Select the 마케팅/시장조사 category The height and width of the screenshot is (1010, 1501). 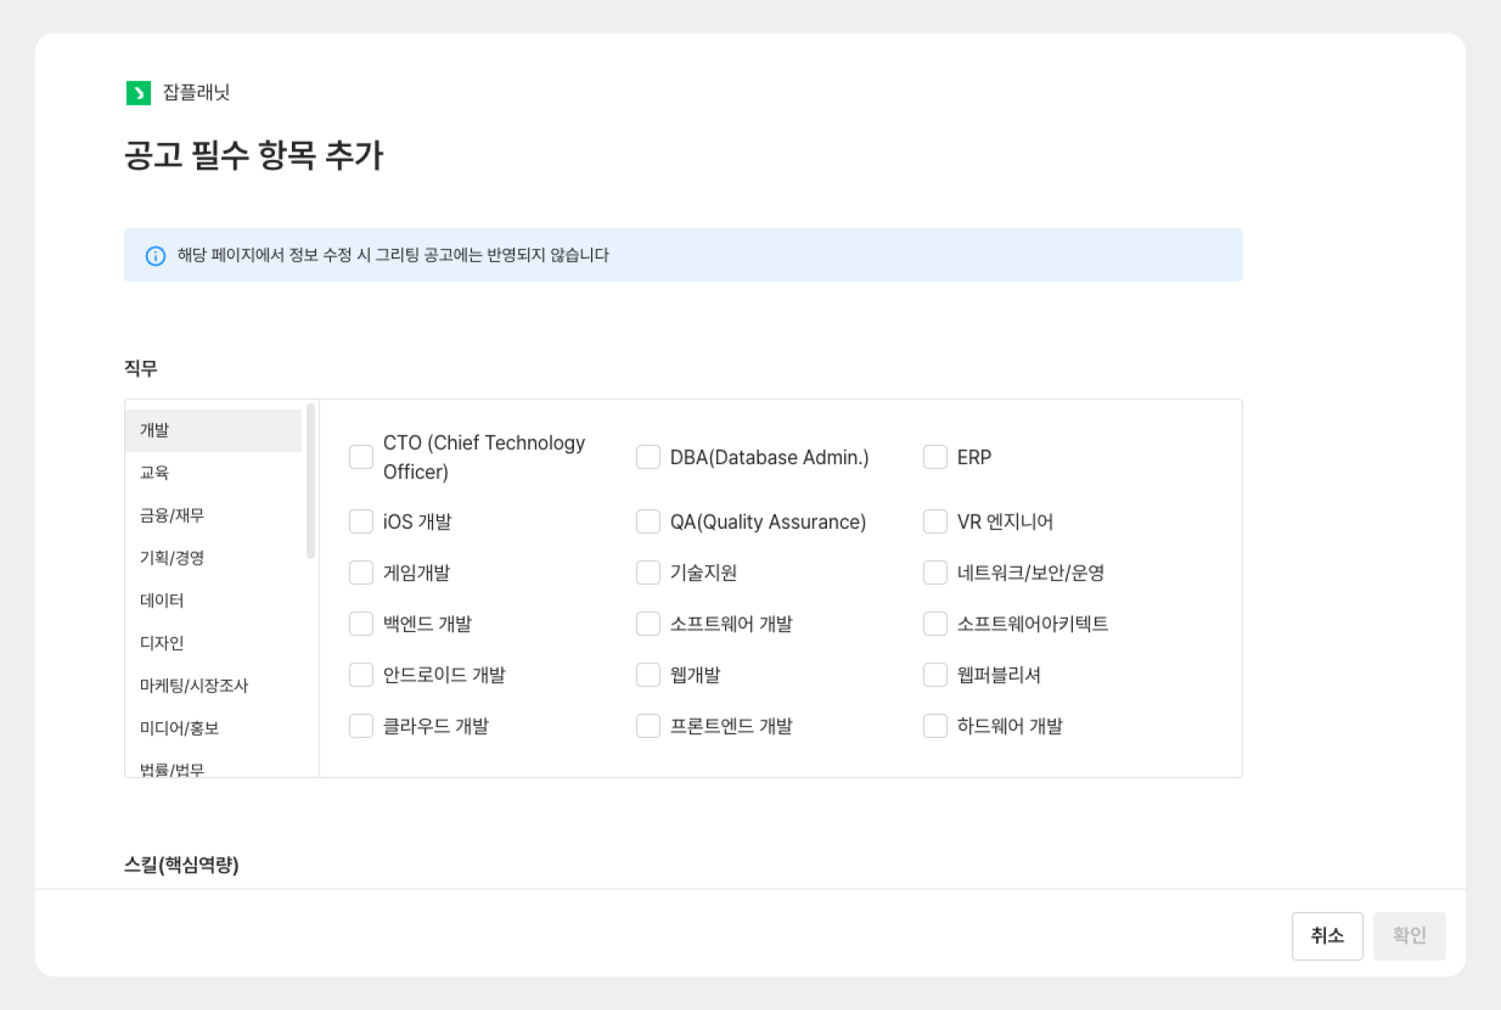tap(213, 686)
